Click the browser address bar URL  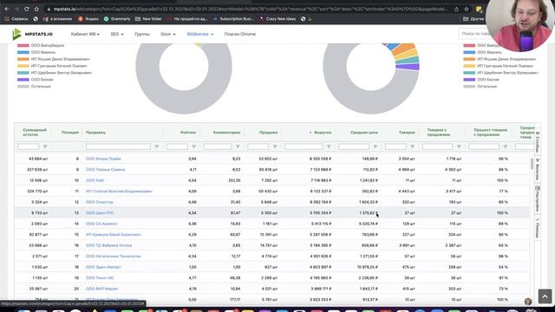click(251, 9)
